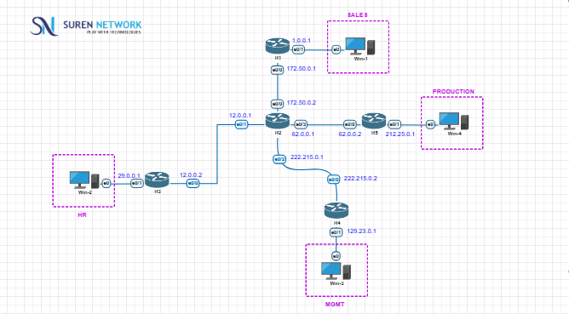
Task: Select the R1 router icon
Action: (278, 46)
